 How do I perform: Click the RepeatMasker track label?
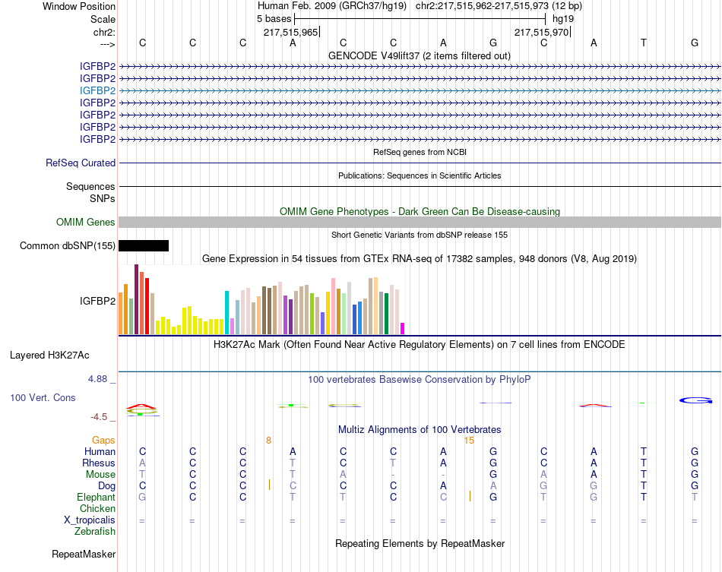click(x=84, y=555)
